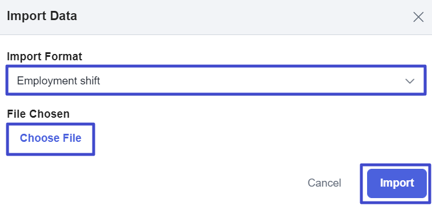Screen dimensions: 432x209
Task: Click the Import Data title text
Action: click(x=42, y=16)
